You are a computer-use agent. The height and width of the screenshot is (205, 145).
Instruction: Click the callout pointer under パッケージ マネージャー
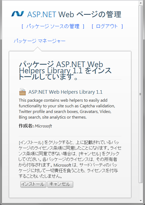click(38, 49)
